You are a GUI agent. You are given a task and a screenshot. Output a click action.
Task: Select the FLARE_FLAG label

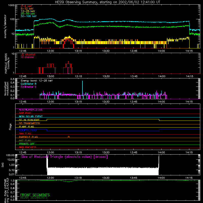26,127
